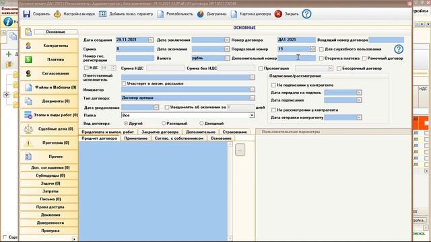
Task: Select the Расходный radio button
Action: pyautogui.click(x=164, y=124)
